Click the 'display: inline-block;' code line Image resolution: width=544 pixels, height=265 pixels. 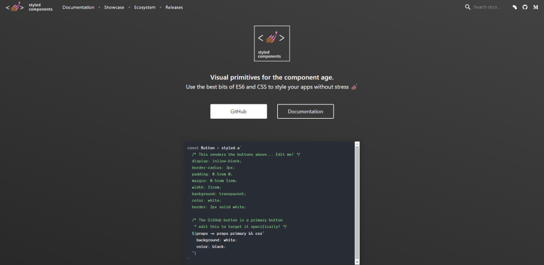[217, 161]
